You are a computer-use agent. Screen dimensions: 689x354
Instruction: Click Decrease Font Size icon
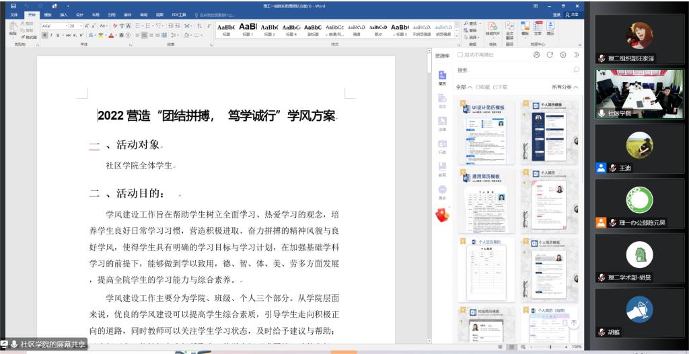click(x=94, y=26)
